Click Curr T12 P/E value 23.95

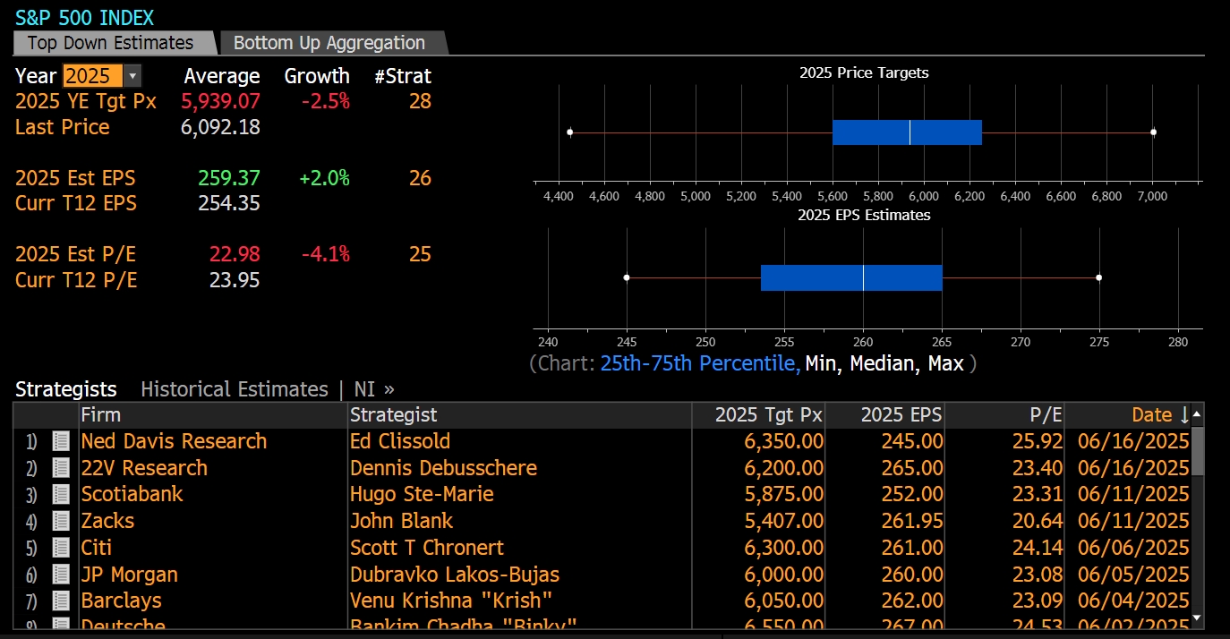(235, 280)
